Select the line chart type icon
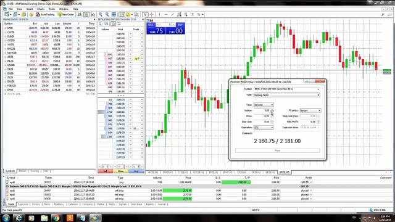This screenshot has height=222, width=395. [93, 15]
